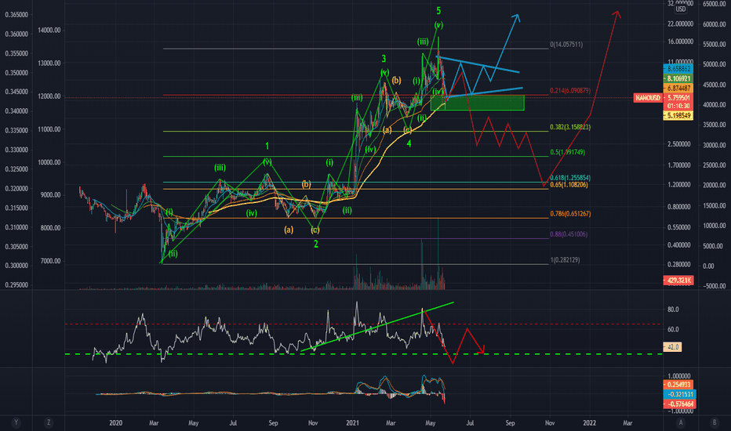
Task: Click the 2020 label on time axis
Action: click(x=115, y=423)
